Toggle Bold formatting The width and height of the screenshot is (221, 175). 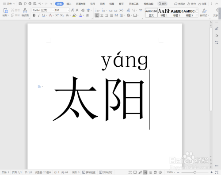[x=34, y=15]
